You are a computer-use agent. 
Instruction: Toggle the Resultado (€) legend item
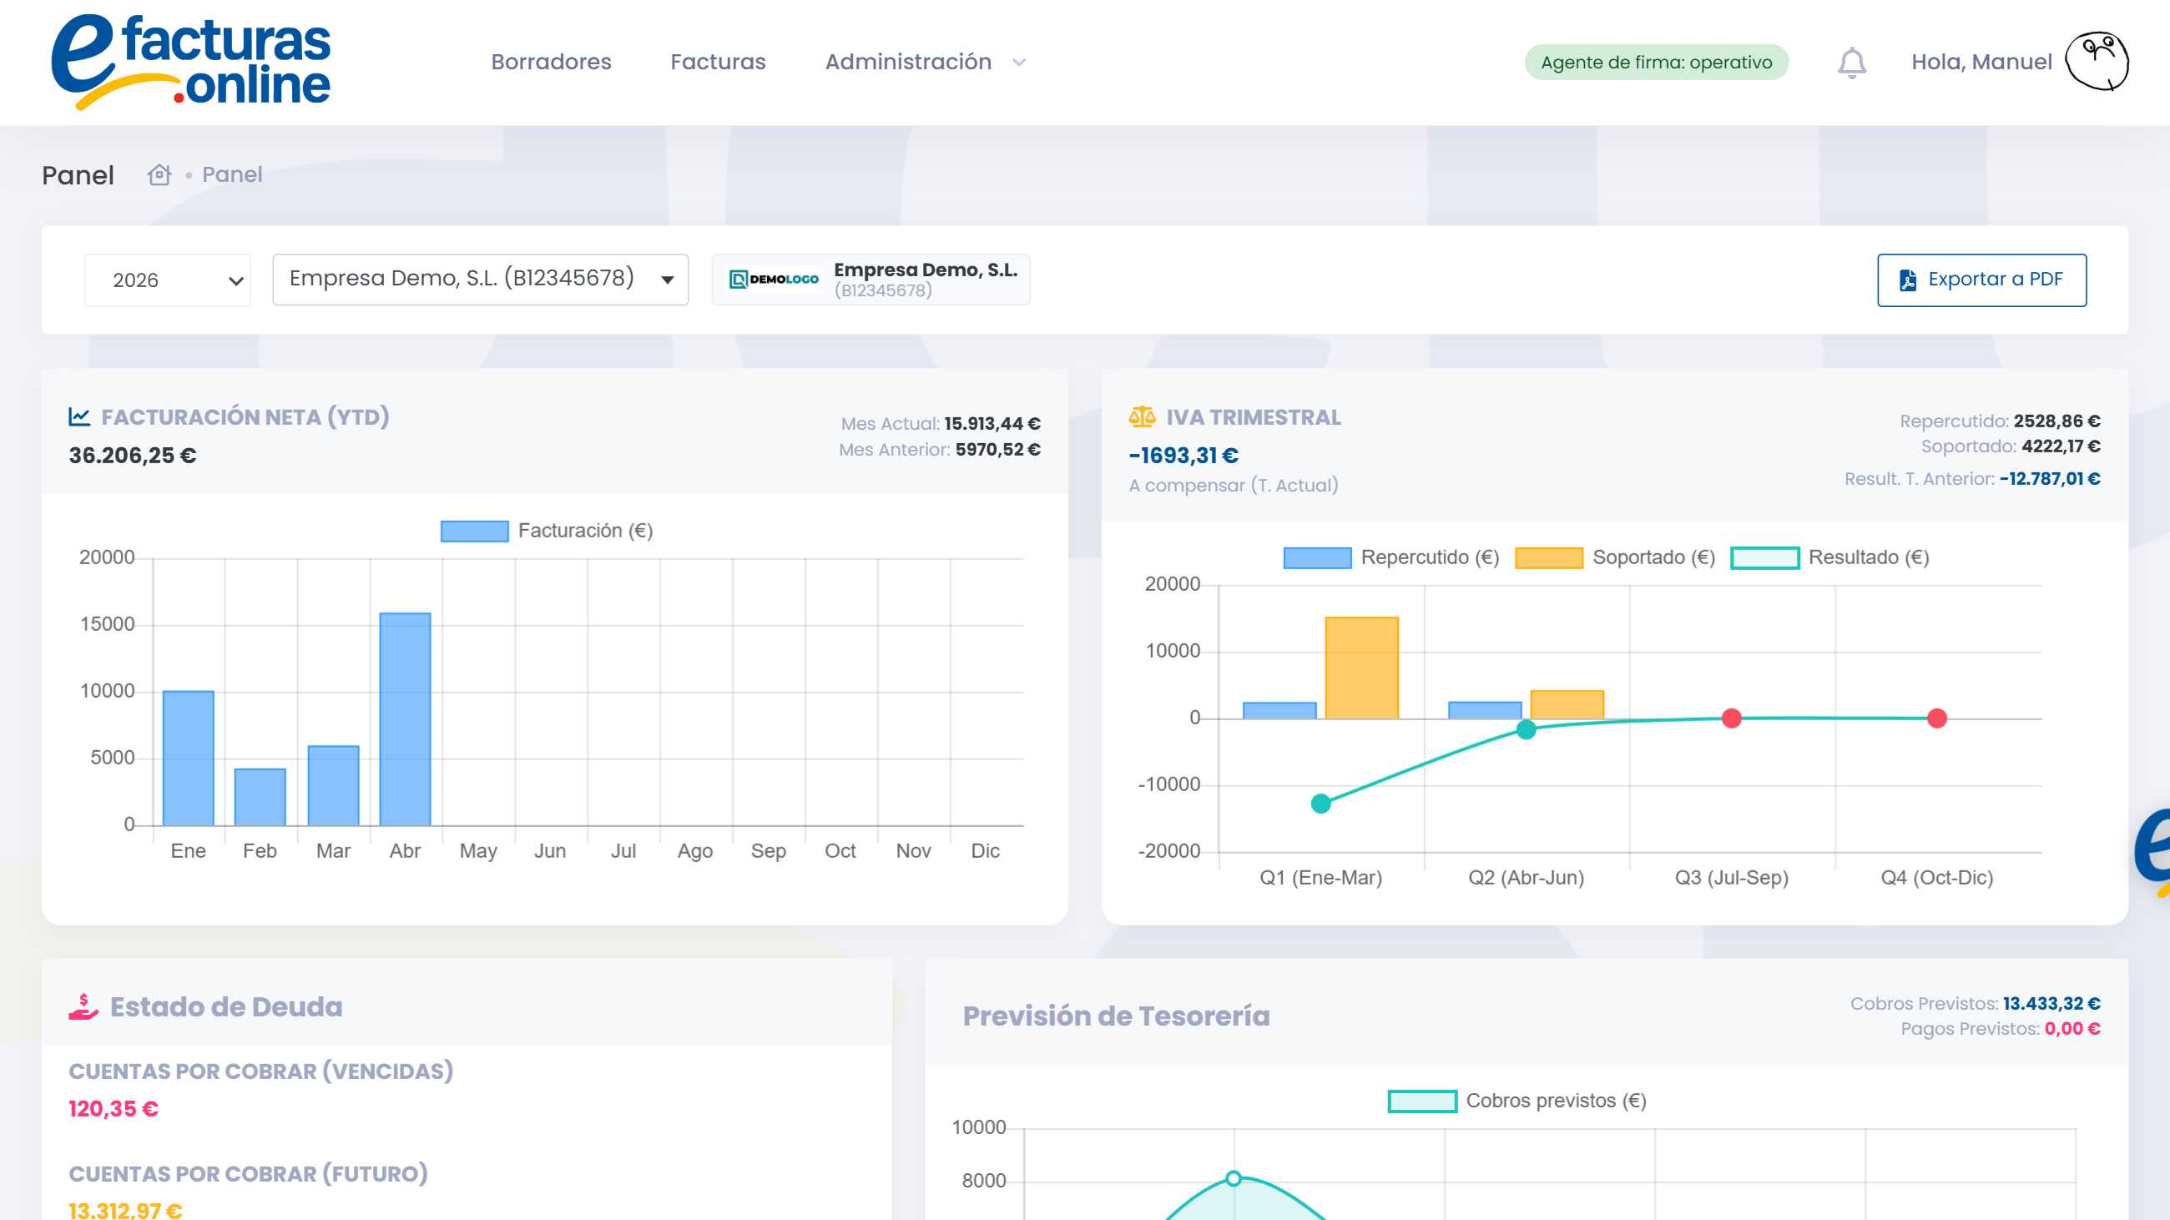pyautogui.click(x=1829, y=558)
